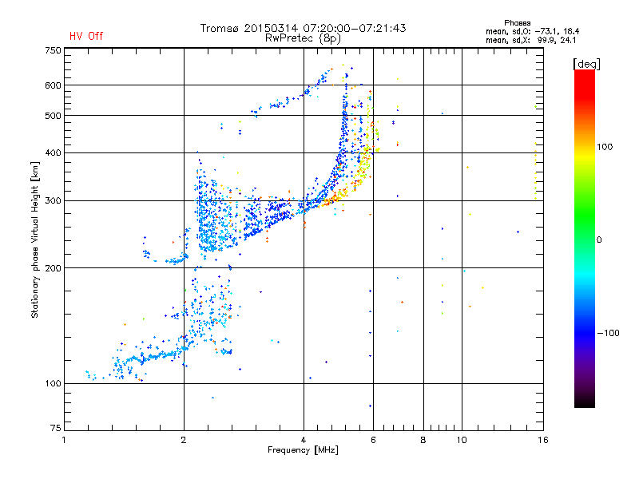This screenshot has width=639, height=479.
Task: Click the y-axis tick label '300'
Action: [x=53, y=201]
